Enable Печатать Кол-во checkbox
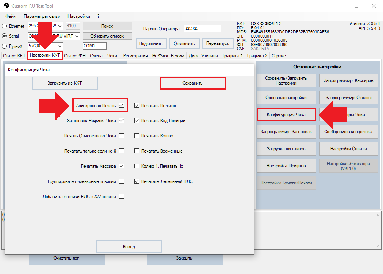The image size is (383, 274). tap(137, 136)
